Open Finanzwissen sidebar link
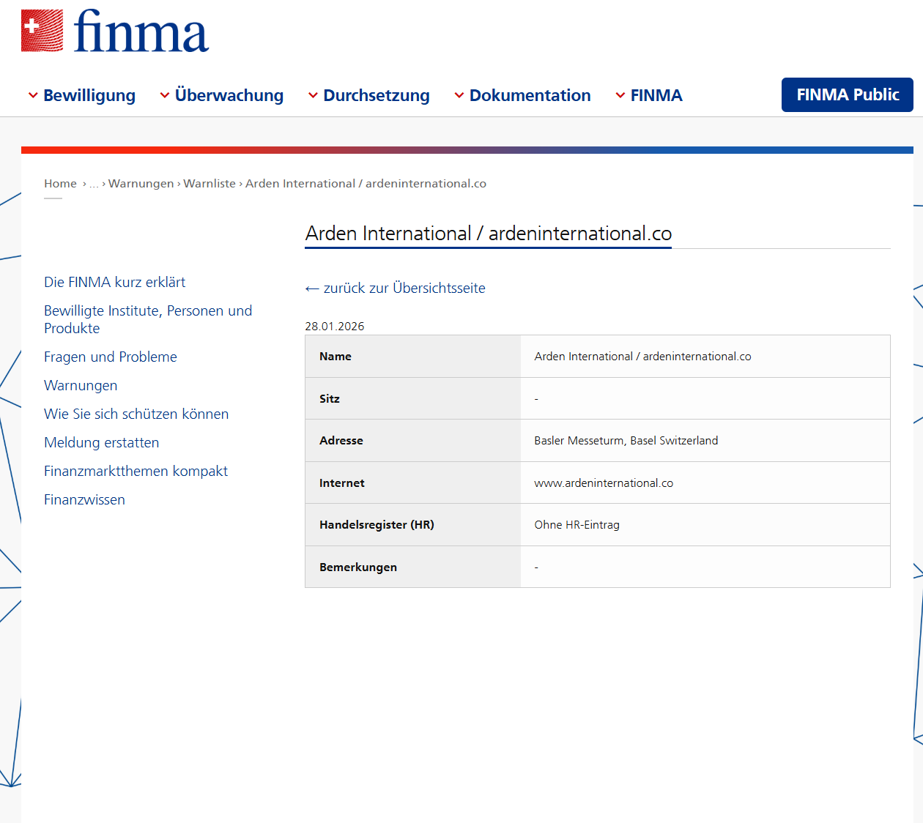Screen dimensions: 923x823 tap(84, 500)
